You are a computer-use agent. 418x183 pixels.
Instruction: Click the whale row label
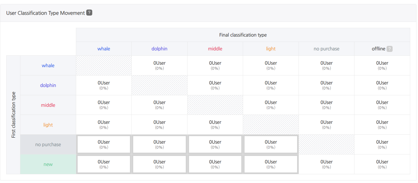pyautogui.click(x=48, y=65)
